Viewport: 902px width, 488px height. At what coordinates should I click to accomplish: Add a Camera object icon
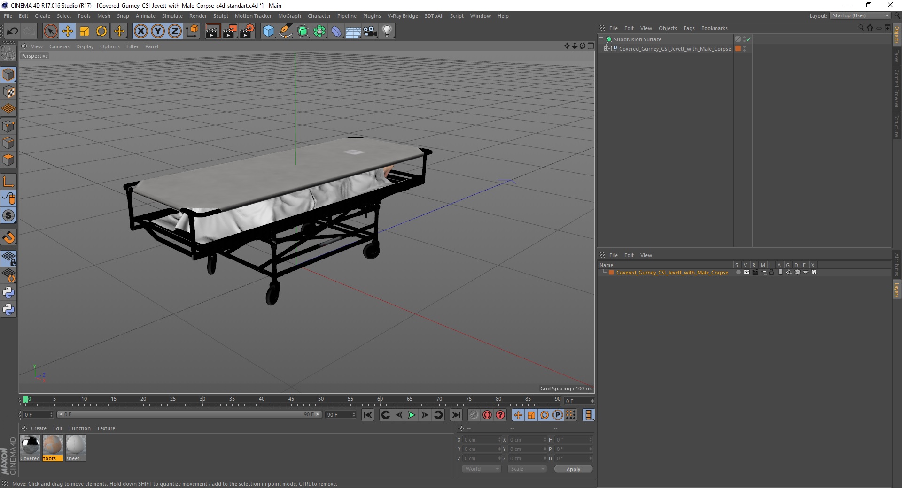click(370, 31)
